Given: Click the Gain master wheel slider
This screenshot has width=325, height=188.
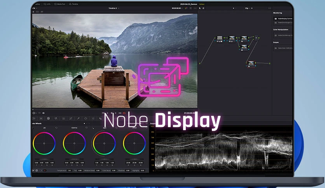Looking at the screenshot, I should 104,159.
